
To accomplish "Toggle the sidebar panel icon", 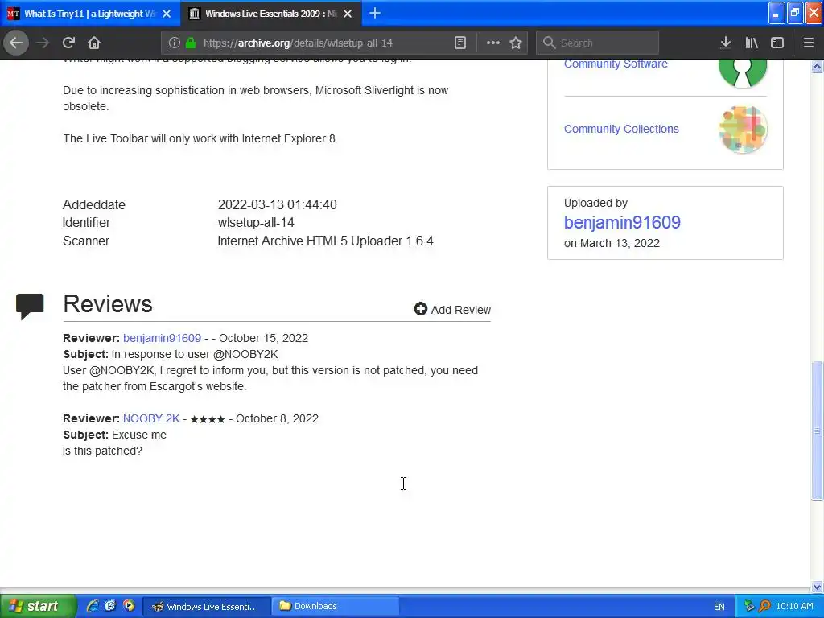I will [777, 43].
